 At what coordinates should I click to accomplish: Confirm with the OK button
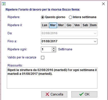pyautogui.click(x=84, y=94)
